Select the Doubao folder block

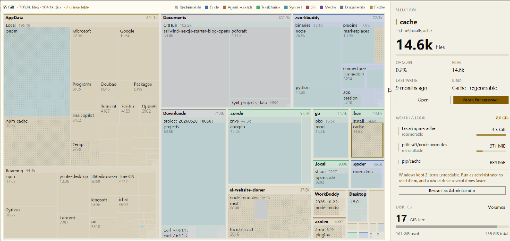[x=116, y=91]
